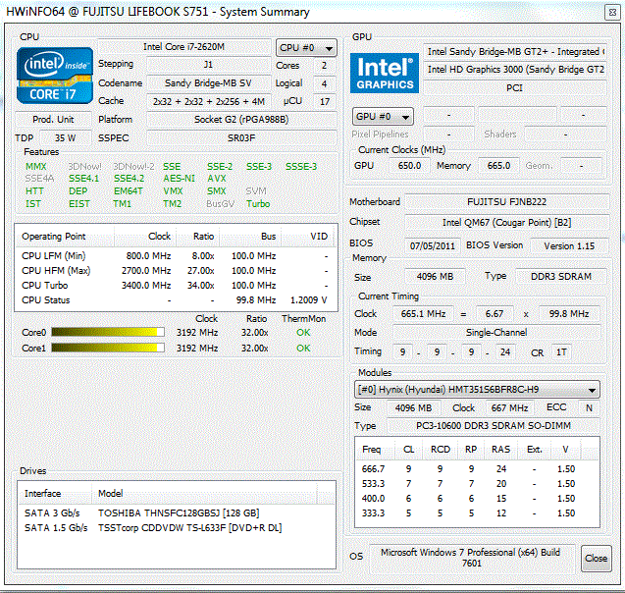
Task: Click the Turbo feature flag
Action: coord(258,204)
